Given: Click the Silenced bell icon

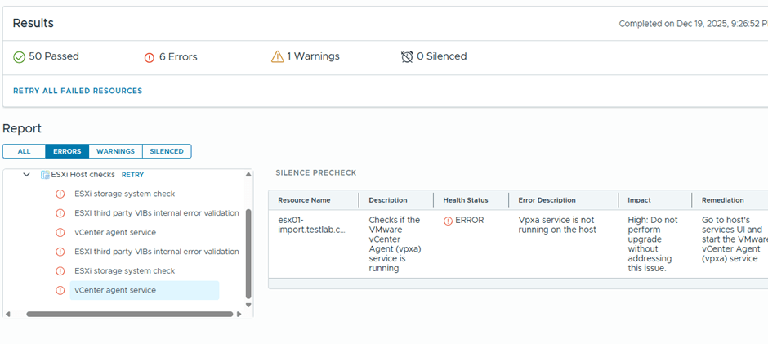Looking at the screenshot, I should coord(407,57).
